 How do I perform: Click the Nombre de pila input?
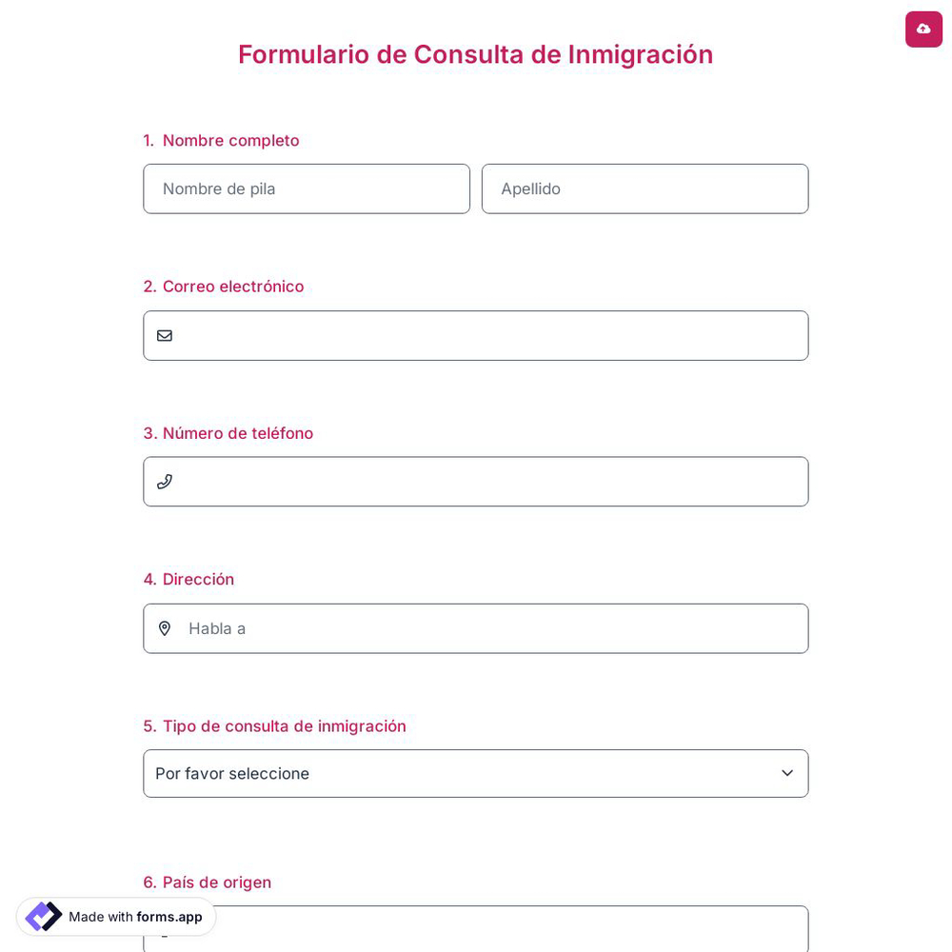point(307,188)
